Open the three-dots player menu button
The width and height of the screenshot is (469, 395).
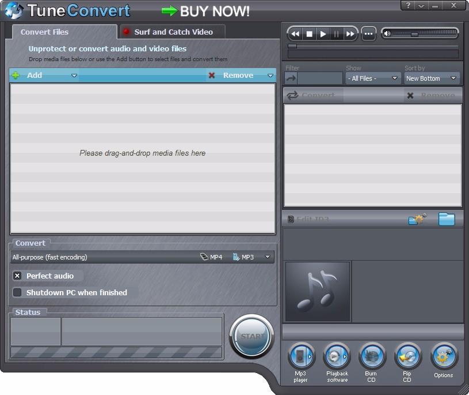click(368, 34)
